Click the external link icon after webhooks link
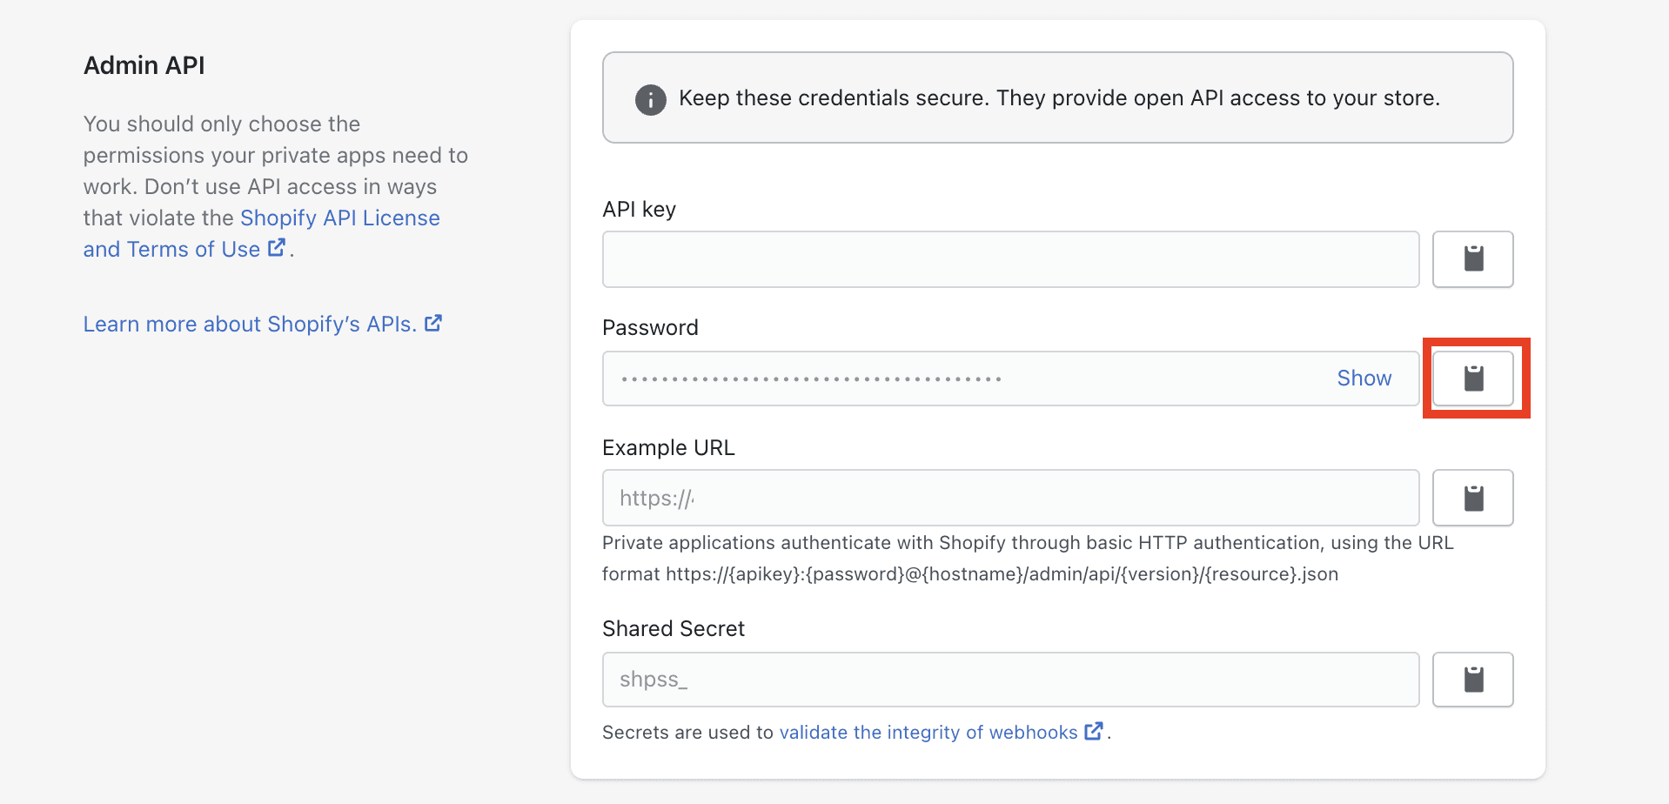 click(1094, 731)
